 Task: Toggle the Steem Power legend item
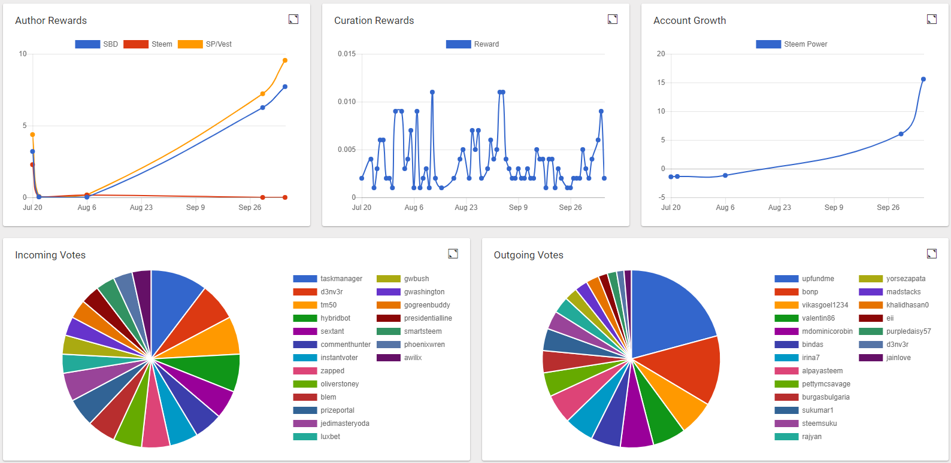(x=792, y=44)
